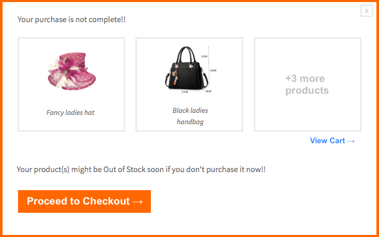
Task: Click the arrow on the checkout button
Action: (137, 201)
